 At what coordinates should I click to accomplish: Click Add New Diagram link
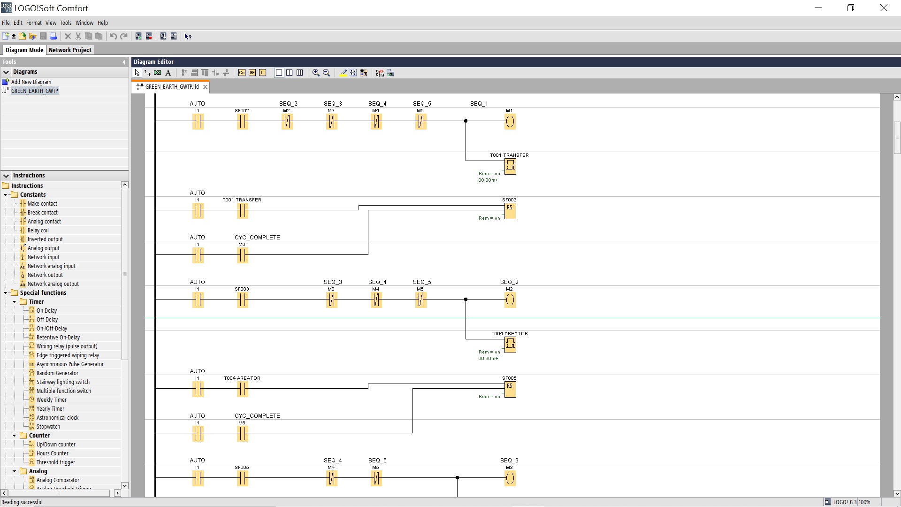(31, 82)
